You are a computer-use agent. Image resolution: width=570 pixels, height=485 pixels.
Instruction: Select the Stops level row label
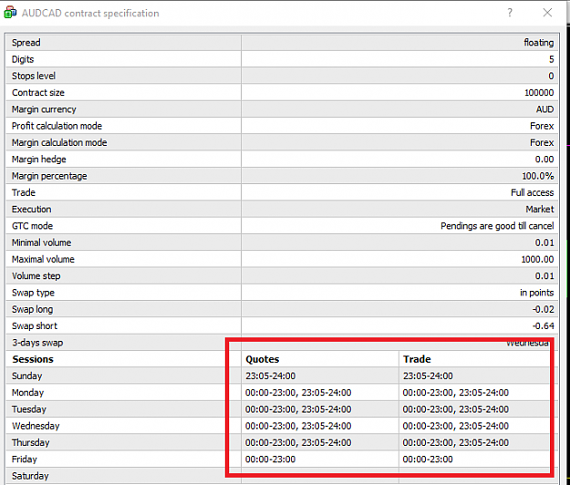pos(34,76)
